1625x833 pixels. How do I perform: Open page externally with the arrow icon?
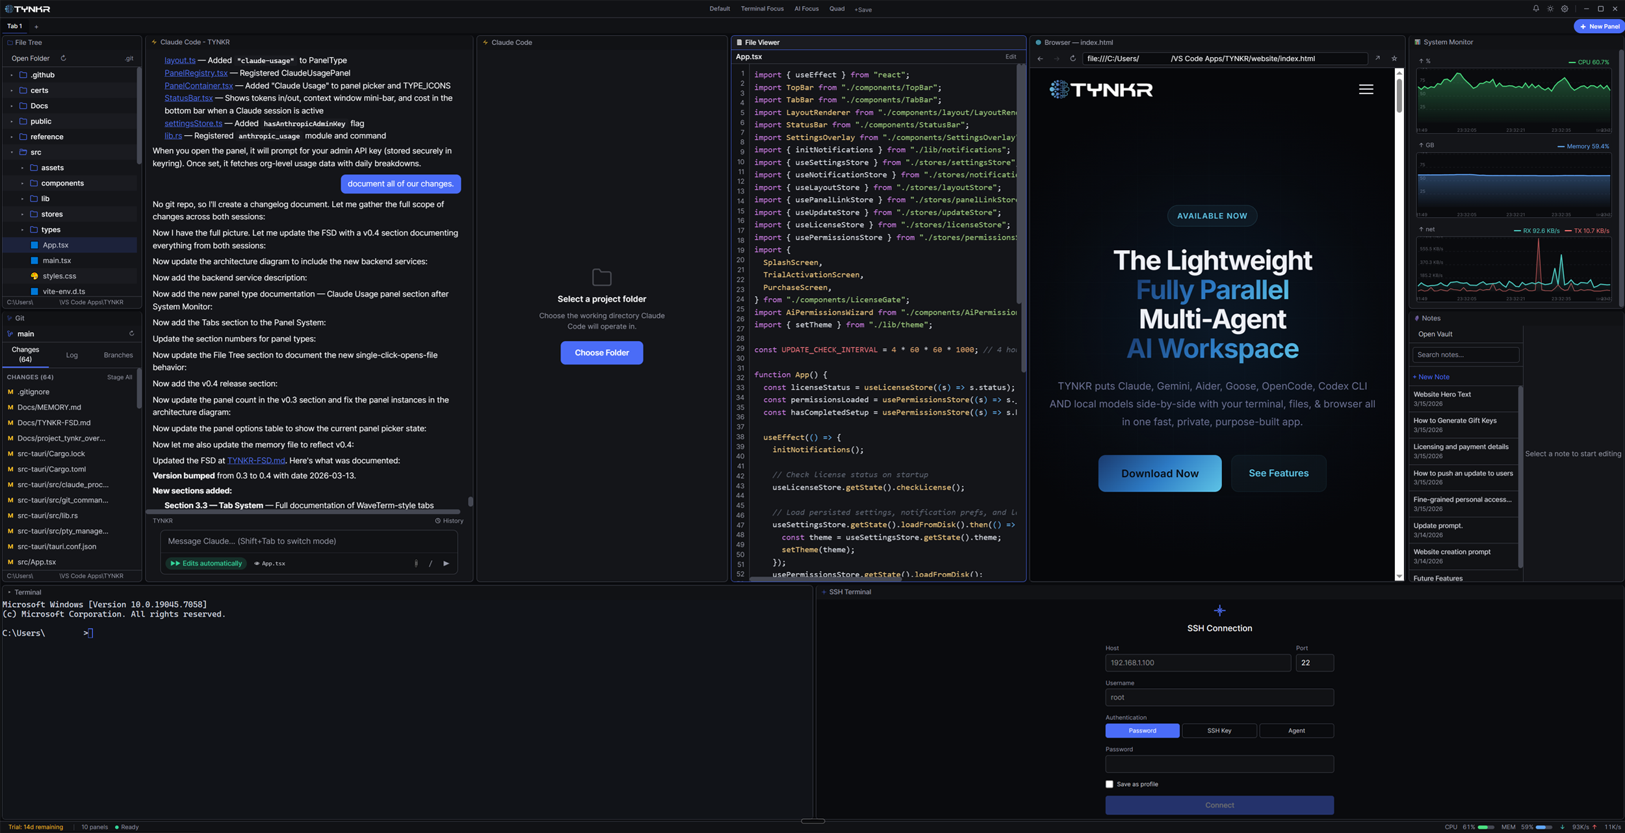click(1377, 58)
